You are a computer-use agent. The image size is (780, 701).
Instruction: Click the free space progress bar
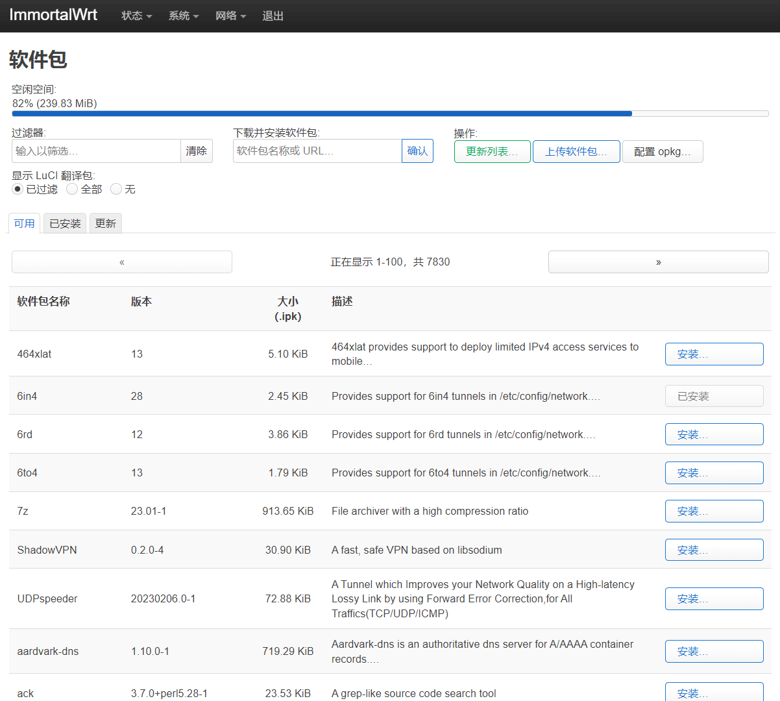[x=390, y=114]
